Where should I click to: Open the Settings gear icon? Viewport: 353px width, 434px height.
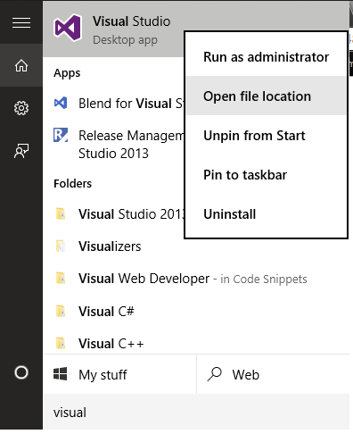pyautogui.click(x=21, y=108)
